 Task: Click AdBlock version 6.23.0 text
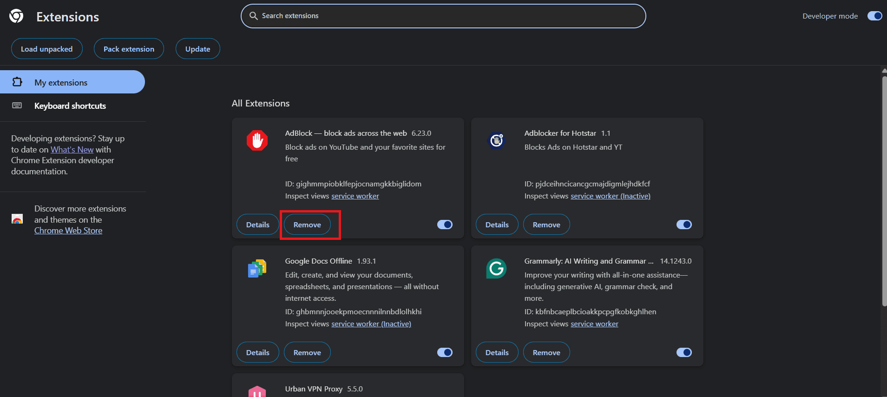click(421, 133)
